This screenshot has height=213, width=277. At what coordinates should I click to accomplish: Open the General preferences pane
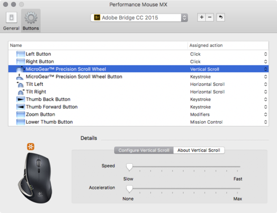click(x=11, y=21)
